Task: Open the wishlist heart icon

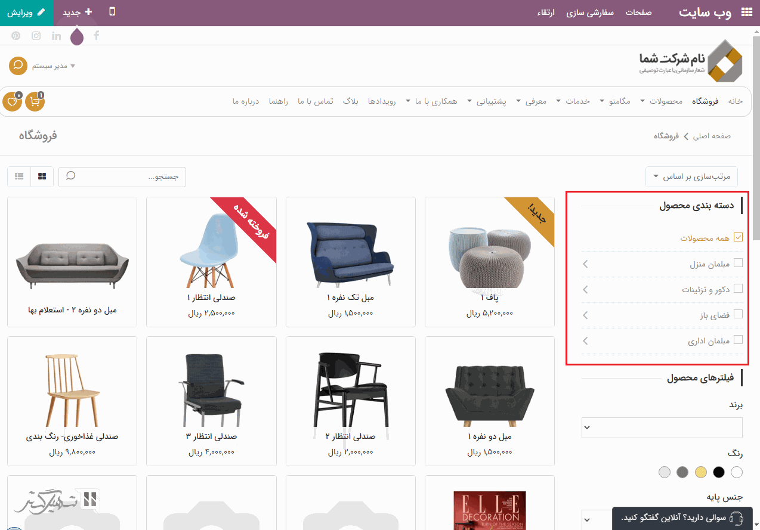Action: click(12, 101)
